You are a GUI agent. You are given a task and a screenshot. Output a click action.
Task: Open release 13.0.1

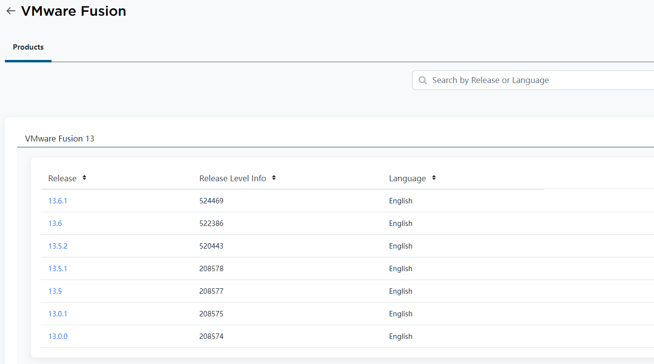(x=57, y=314)
